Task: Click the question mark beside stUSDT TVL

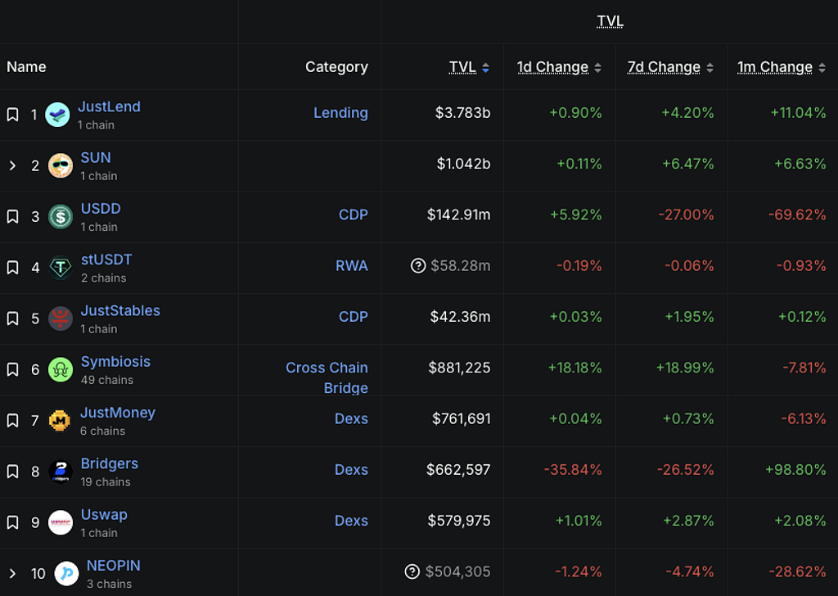Action: (x=418, y=266)
